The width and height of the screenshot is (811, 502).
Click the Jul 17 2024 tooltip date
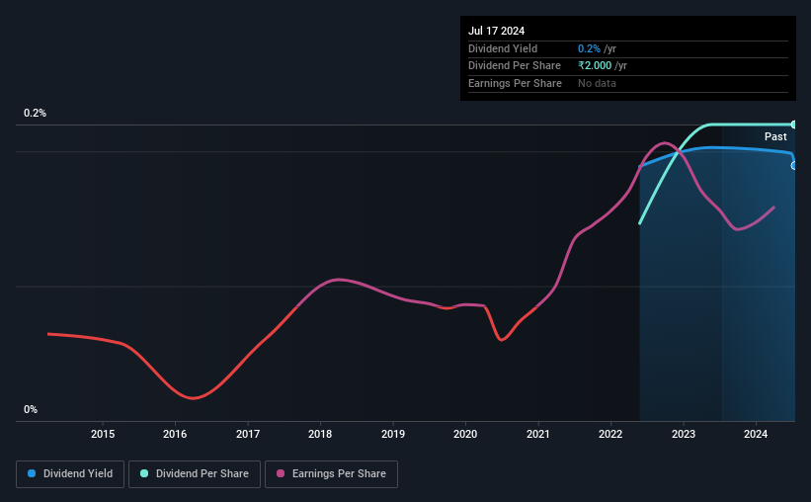click(x=496, y=31)
